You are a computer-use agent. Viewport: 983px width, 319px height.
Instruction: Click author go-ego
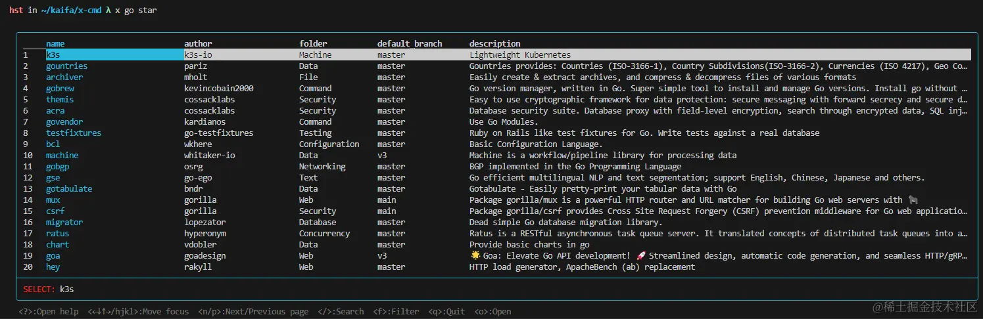click(198, 178)
